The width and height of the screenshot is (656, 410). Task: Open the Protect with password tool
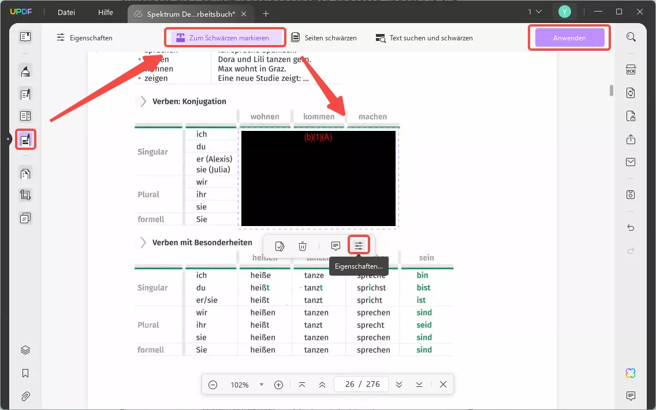[x=631, y=116]
